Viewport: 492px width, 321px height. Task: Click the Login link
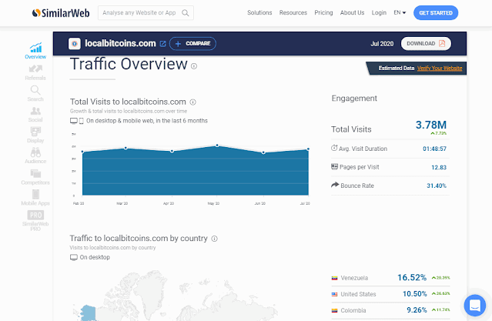(x=379, y=12)
